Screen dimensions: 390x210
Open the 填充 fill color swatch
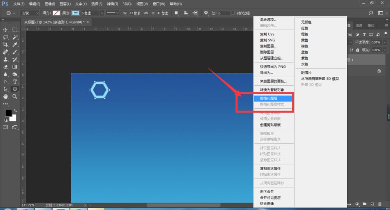click(56, 13)
